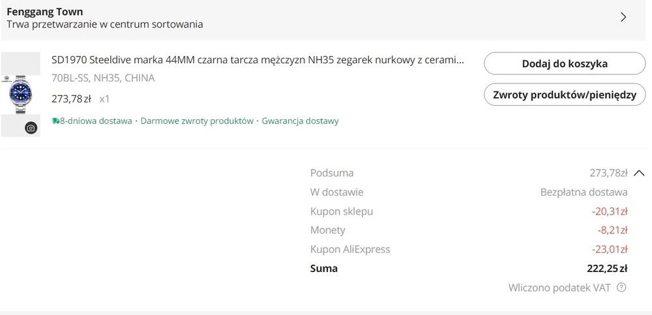Click the 70BL-SS, NH35, CHINA variant text
Viewport: 652px width, 315px height.
click(x=103, y=78)
